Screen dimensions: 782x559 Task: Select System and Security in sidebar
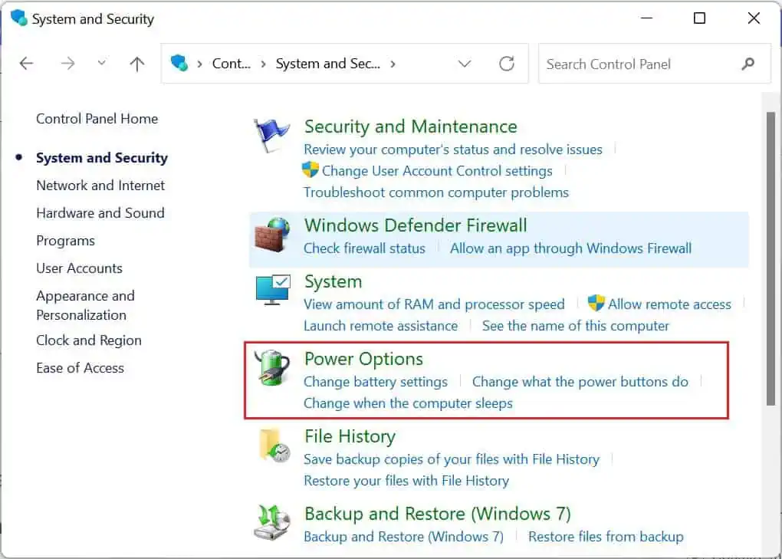102,157
